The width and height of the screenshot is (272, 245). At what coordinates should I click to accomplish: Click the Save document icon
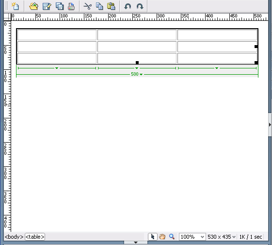coord(47,6)
